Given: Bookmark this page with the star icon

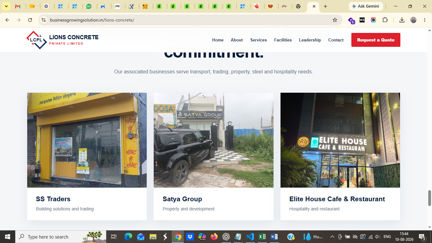Looking at the screenshot, I should [335, 20].
